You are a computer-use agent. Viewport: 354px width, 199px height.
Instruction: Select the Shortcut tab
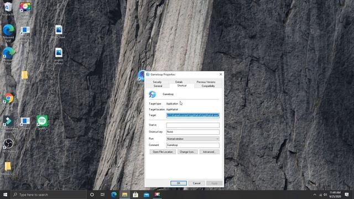(182, 86)
